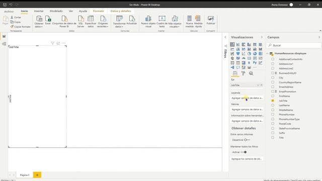Click the Save icon in title bar
The image size is (322, 181).
point(5,5)
